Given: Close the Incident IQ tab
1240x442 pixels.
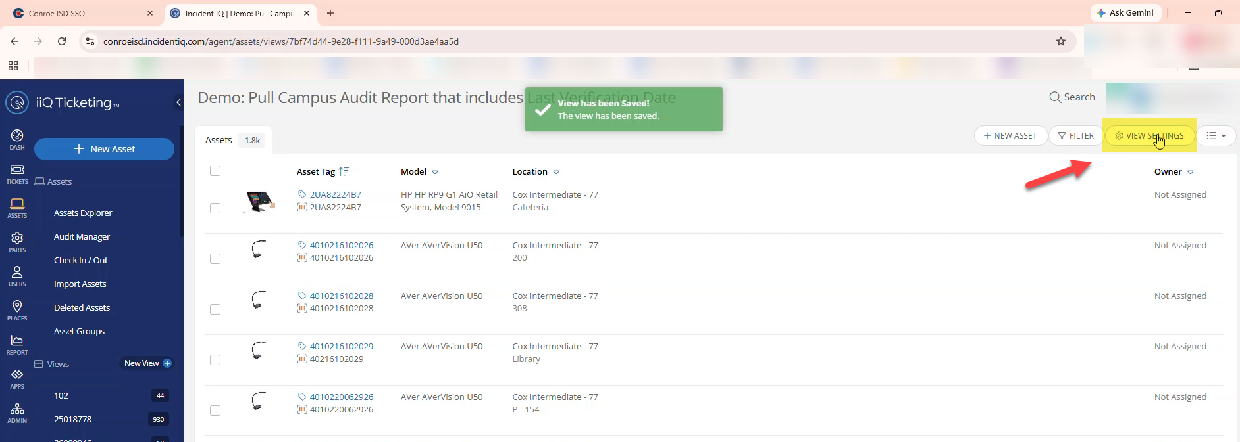Looking at the screenshot, I should pos(307,13).
